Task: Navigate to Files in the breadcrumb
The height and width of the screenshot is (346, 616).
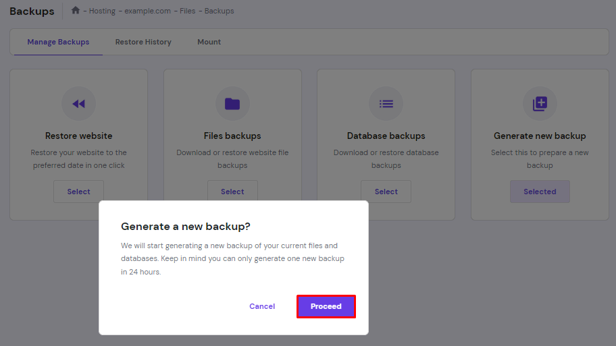Action: pos(187,11)
